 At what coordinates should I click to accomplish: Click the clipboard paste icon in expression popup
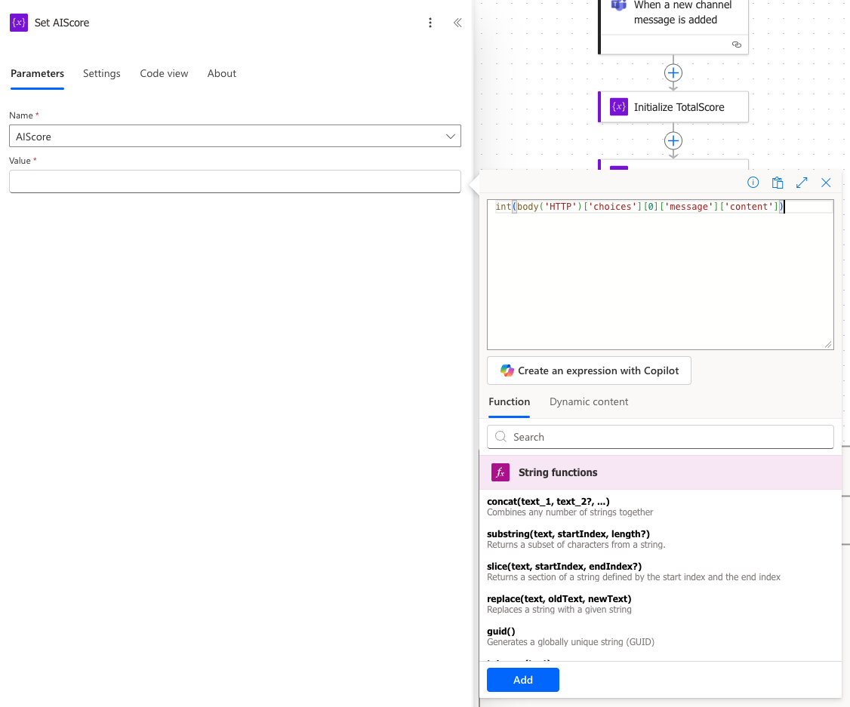(777, 183)
